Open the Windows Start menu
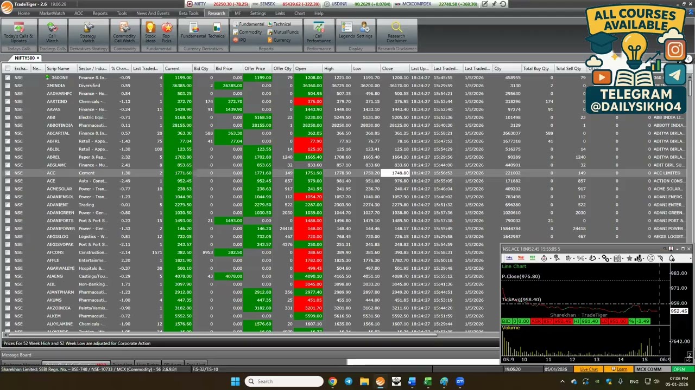This screenshot has width=695, height=390. tap(235, 381)
